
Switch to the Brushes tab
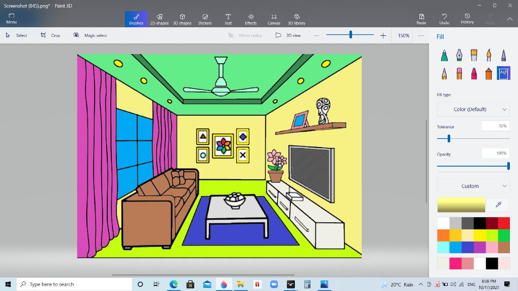[x=136, y=19]
